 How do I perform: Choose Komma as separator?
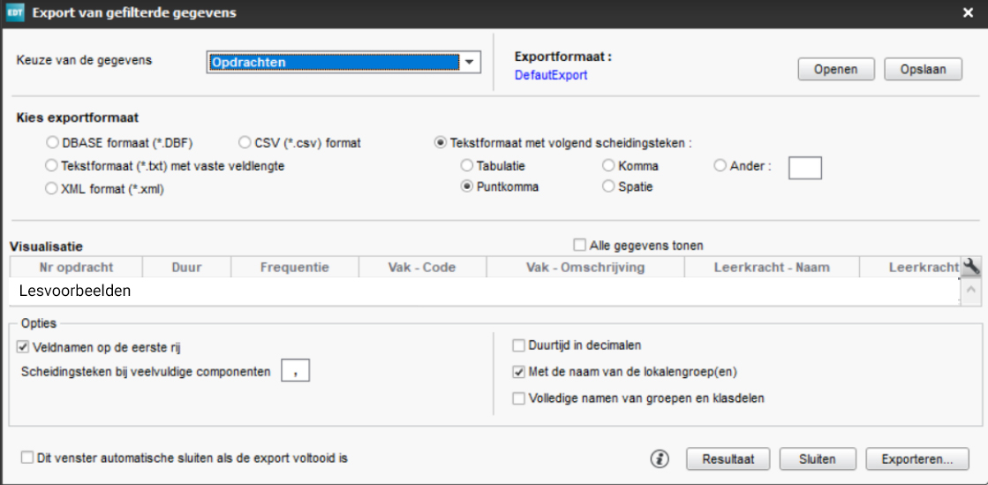[x=608, y=165]
